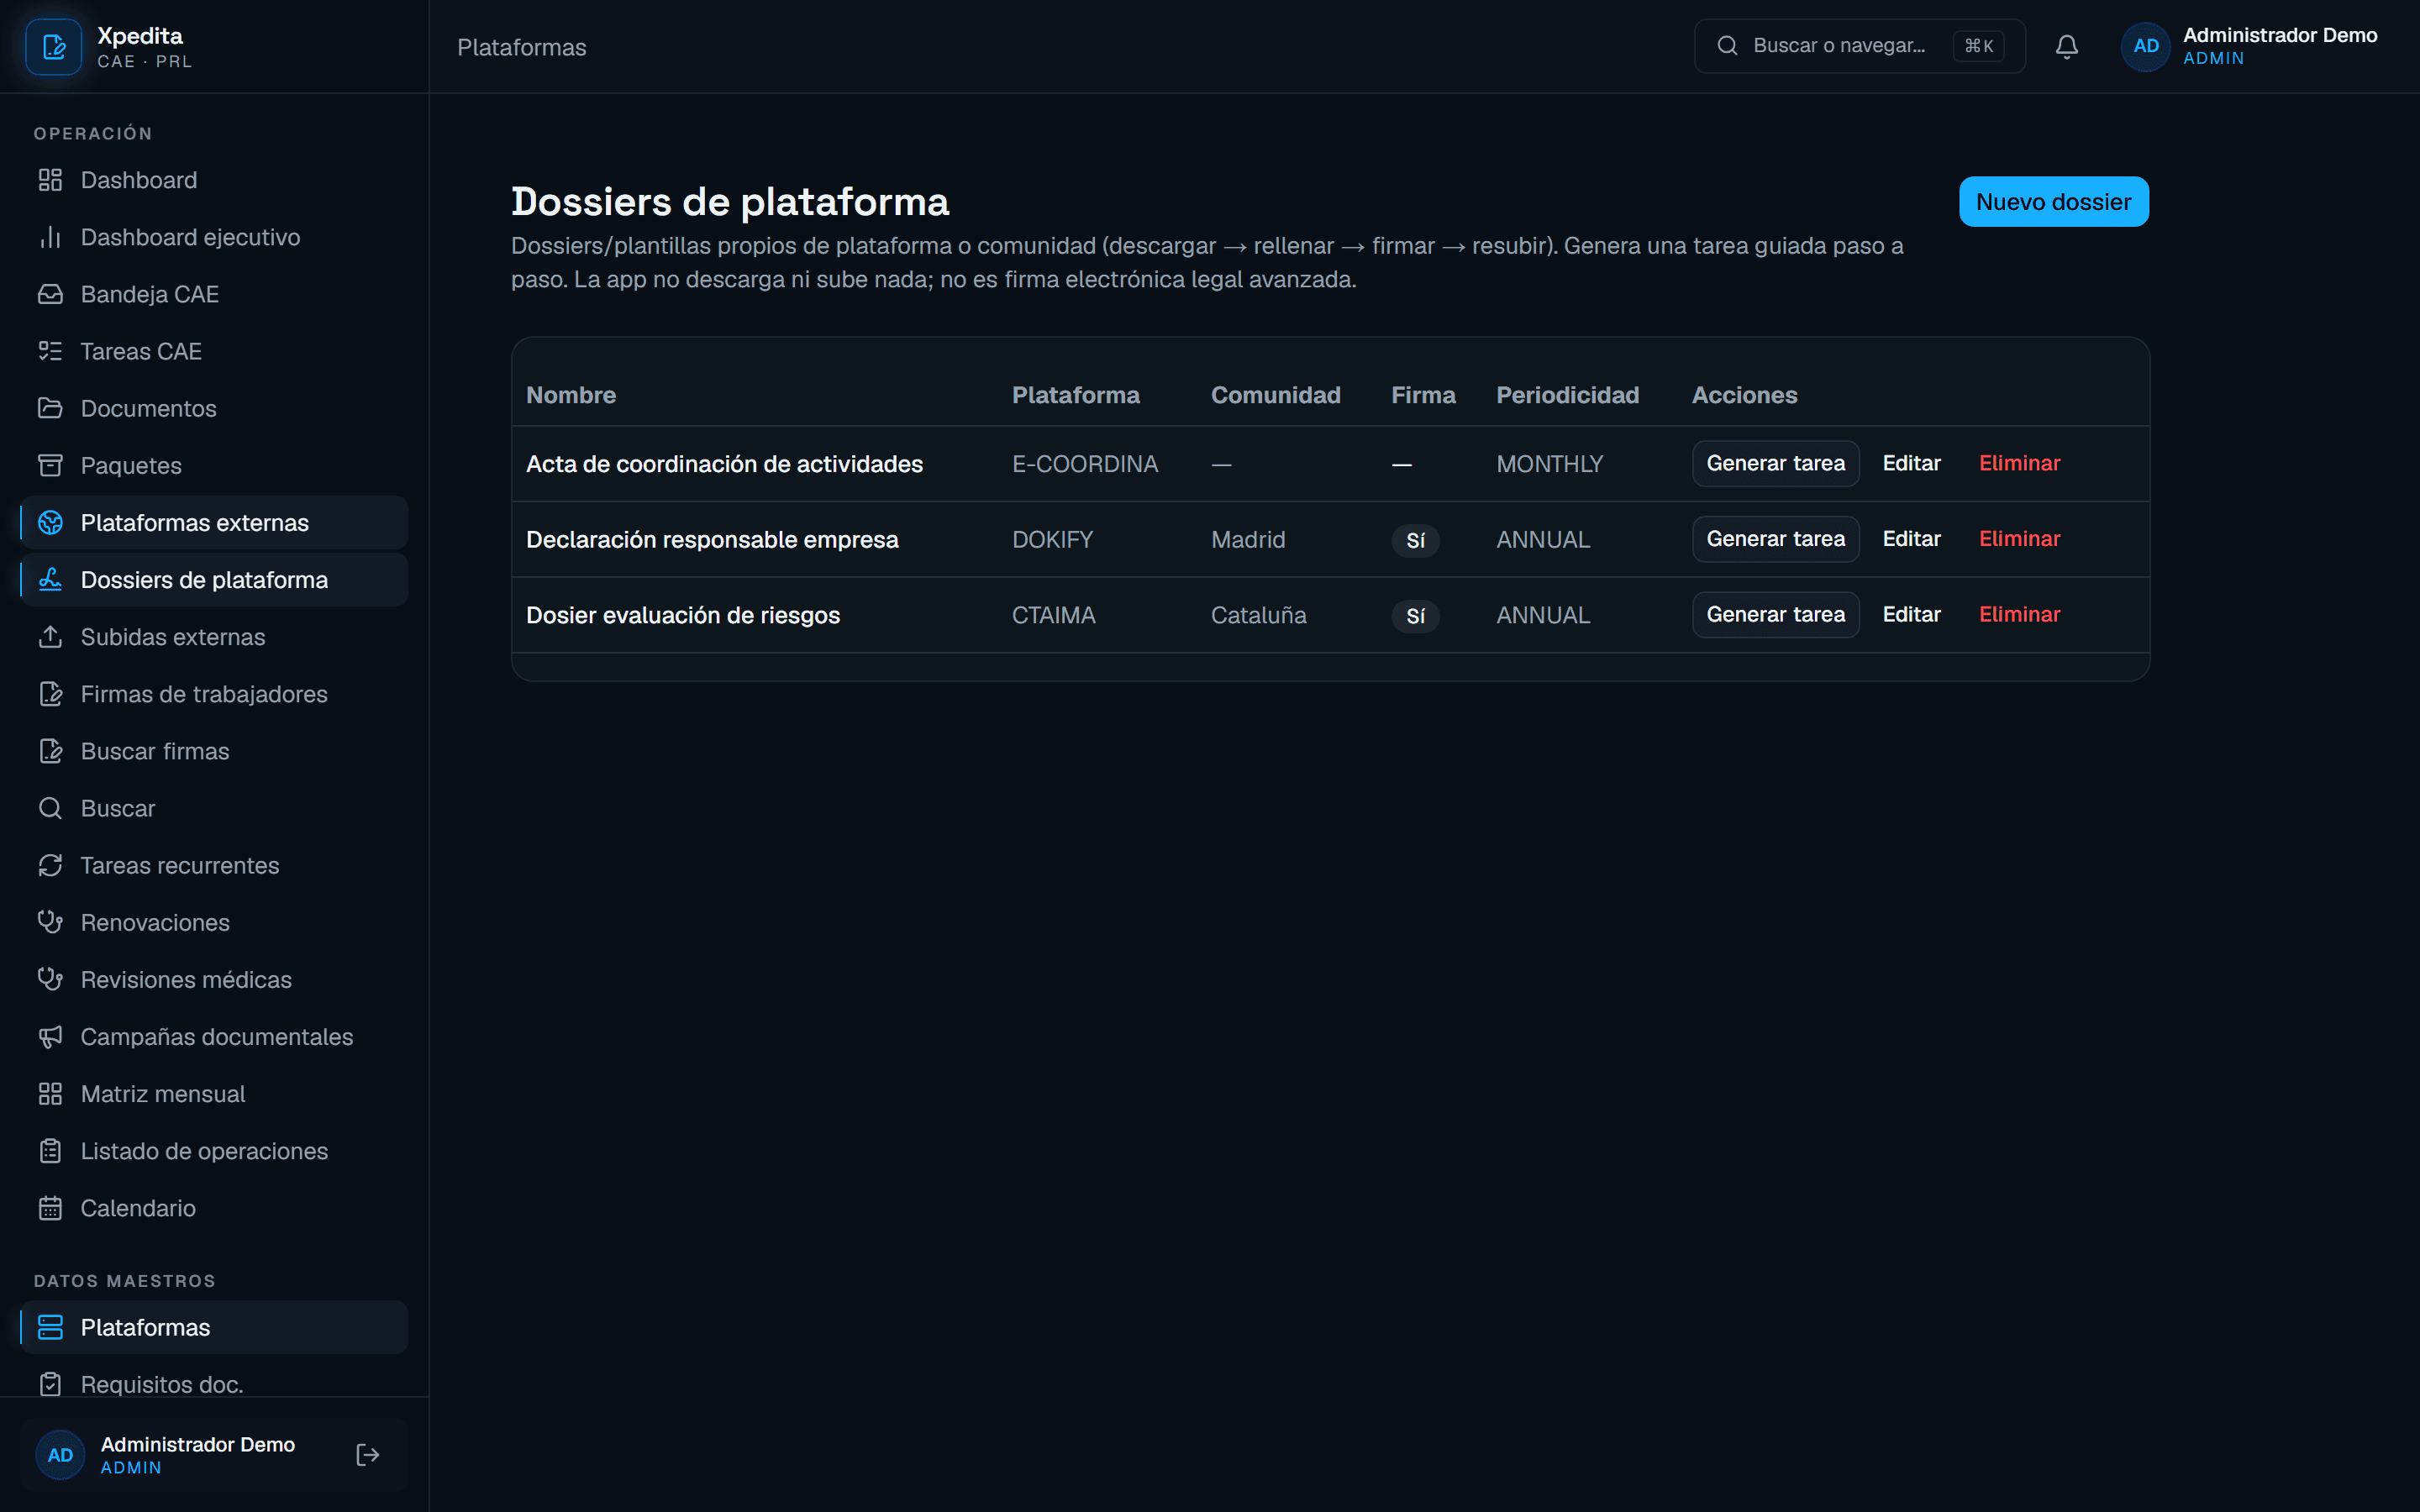Click the Campañas documentales megaphone icon
This screenshot has height=1512, width=2420.
click(50, 1037)
